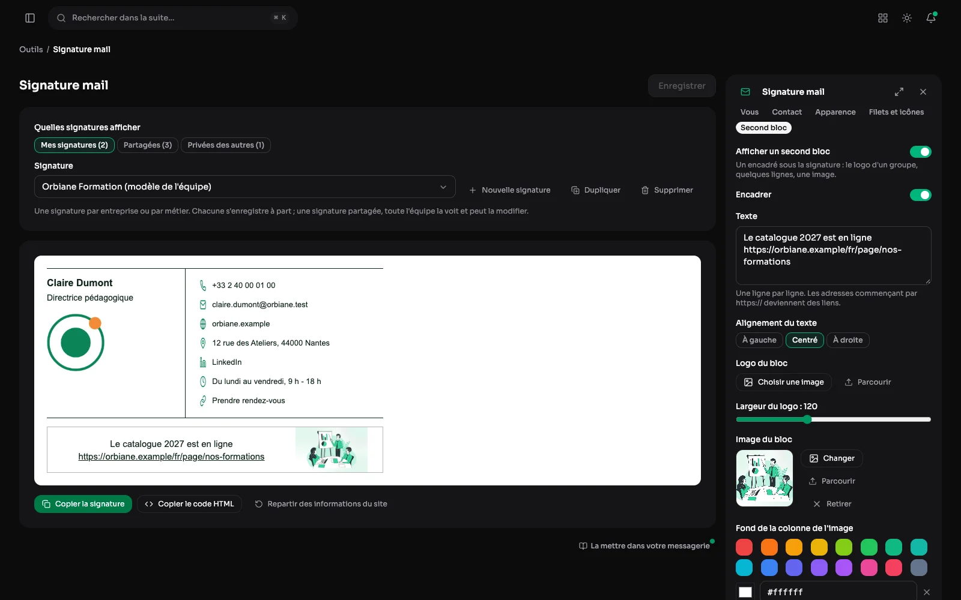Open the apps grid icon
The width and height of the screenshot is (961, 600).
pos(883,18)
